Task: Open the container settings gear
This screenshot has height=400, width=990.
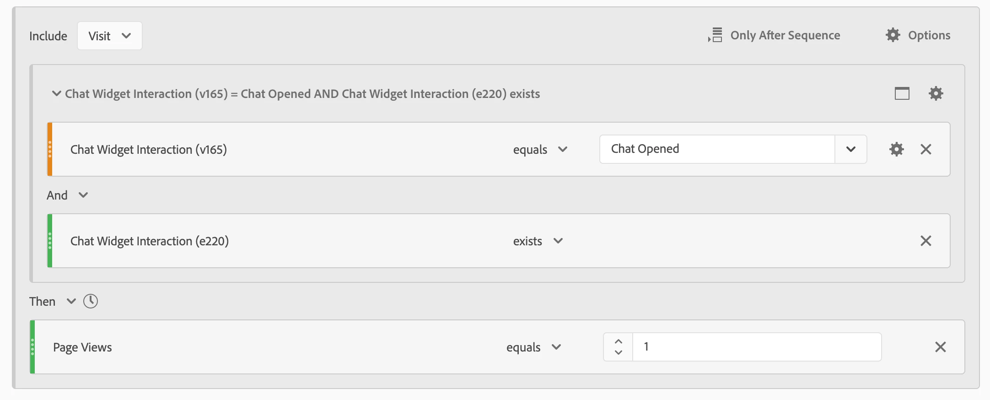Action: tap(936, 93)
